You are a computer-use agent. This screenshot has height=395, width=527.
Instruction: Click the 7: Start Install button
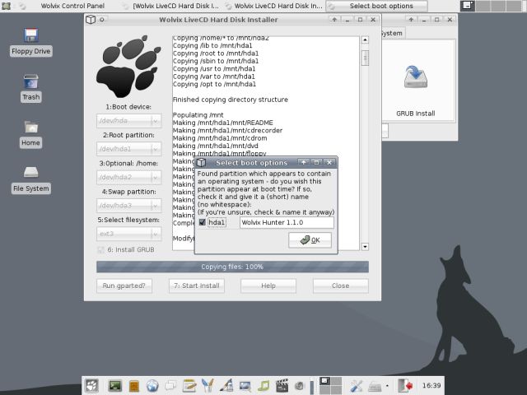pyautogui.click(x=196, y=286)
